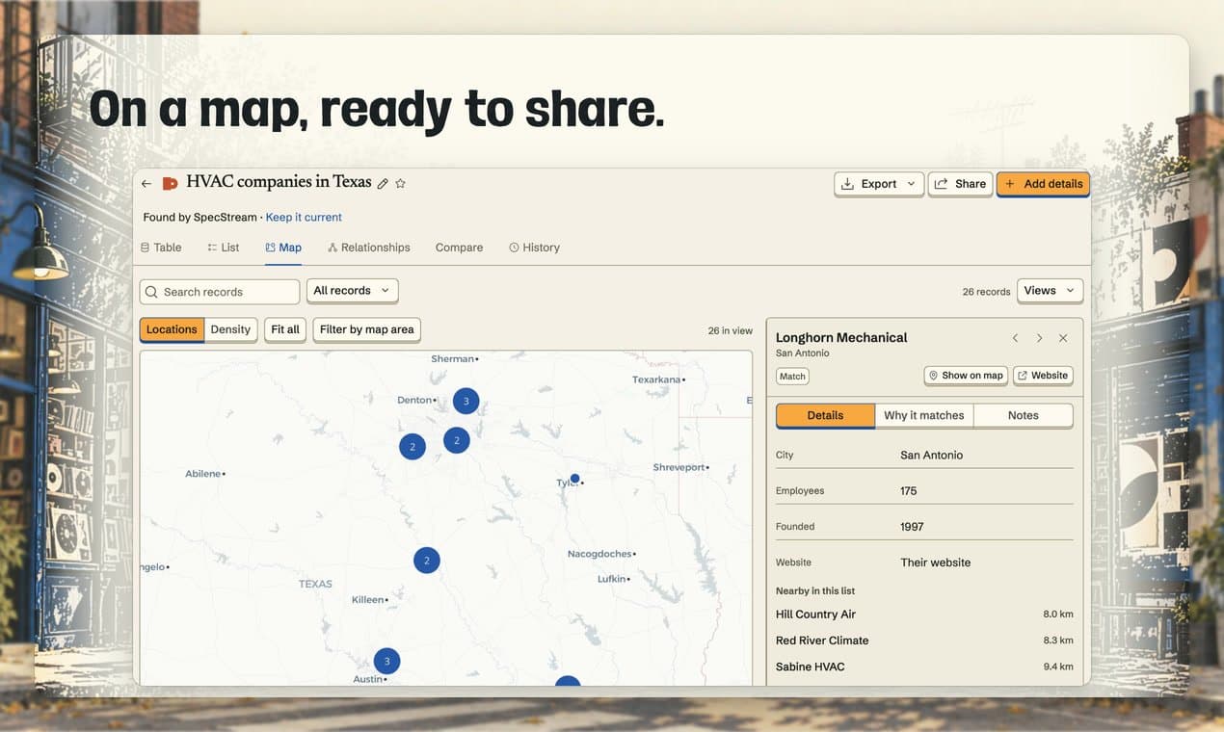Go back using the left arrow icon
This screenshot has height=732, width=1224.
(146, 183)
